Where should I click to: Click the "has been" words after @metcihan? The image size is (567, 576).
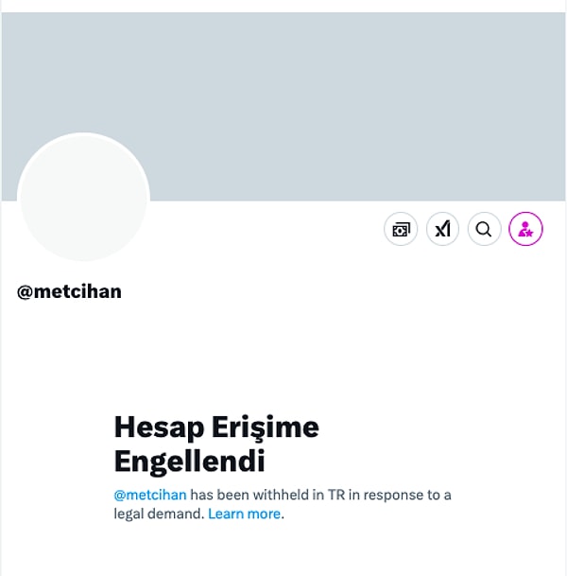pyautogui.click(x=219, y=495)
